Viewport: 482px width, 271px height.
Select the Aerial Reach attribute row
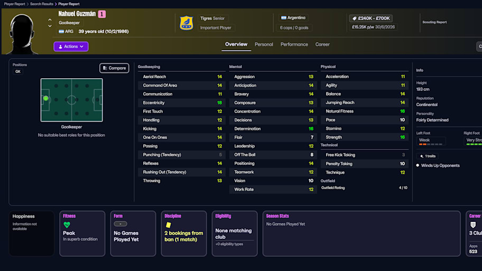click(182, 77)
